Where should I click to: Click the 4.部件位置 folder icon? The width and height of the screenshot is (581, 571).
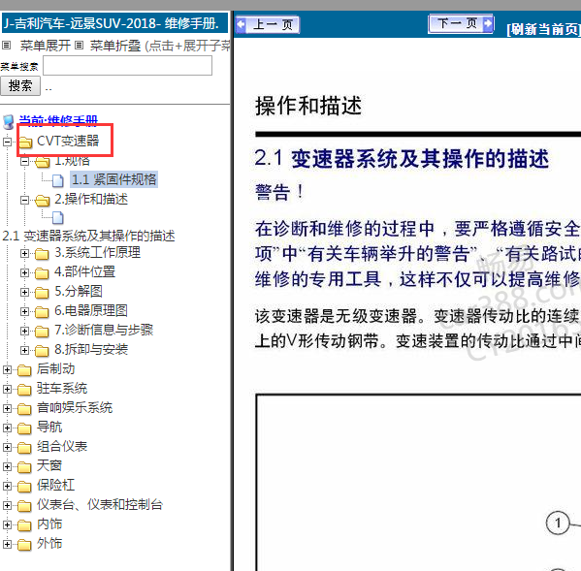pyautogui.click(x=42, y=273)
